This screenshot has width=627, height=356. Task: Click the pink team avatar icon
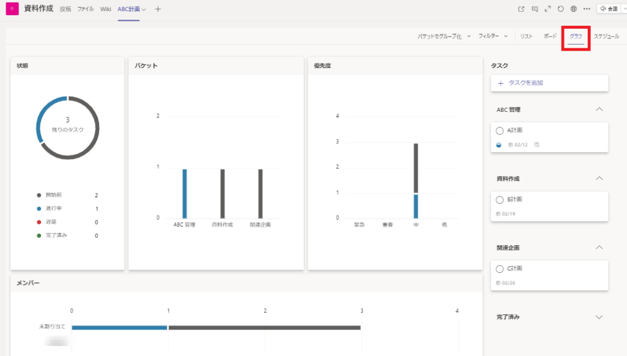tap(12, 9)
